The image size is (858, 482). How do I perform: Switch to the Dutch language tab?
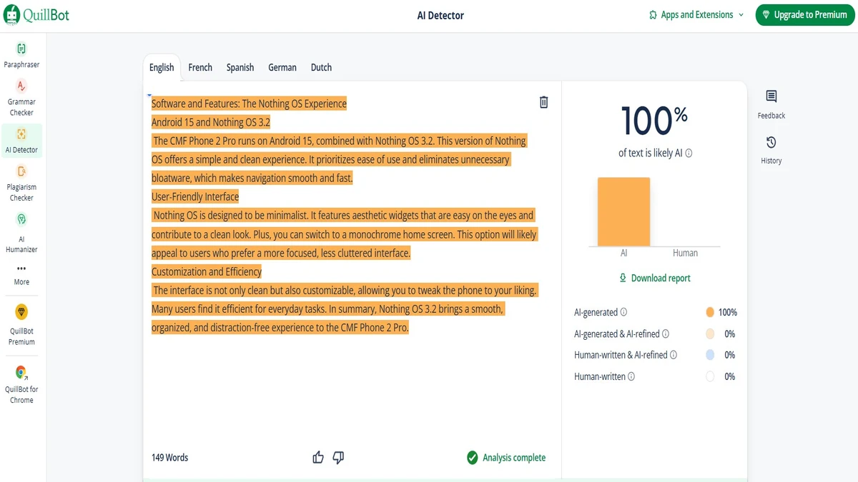(x=321, y=67)
